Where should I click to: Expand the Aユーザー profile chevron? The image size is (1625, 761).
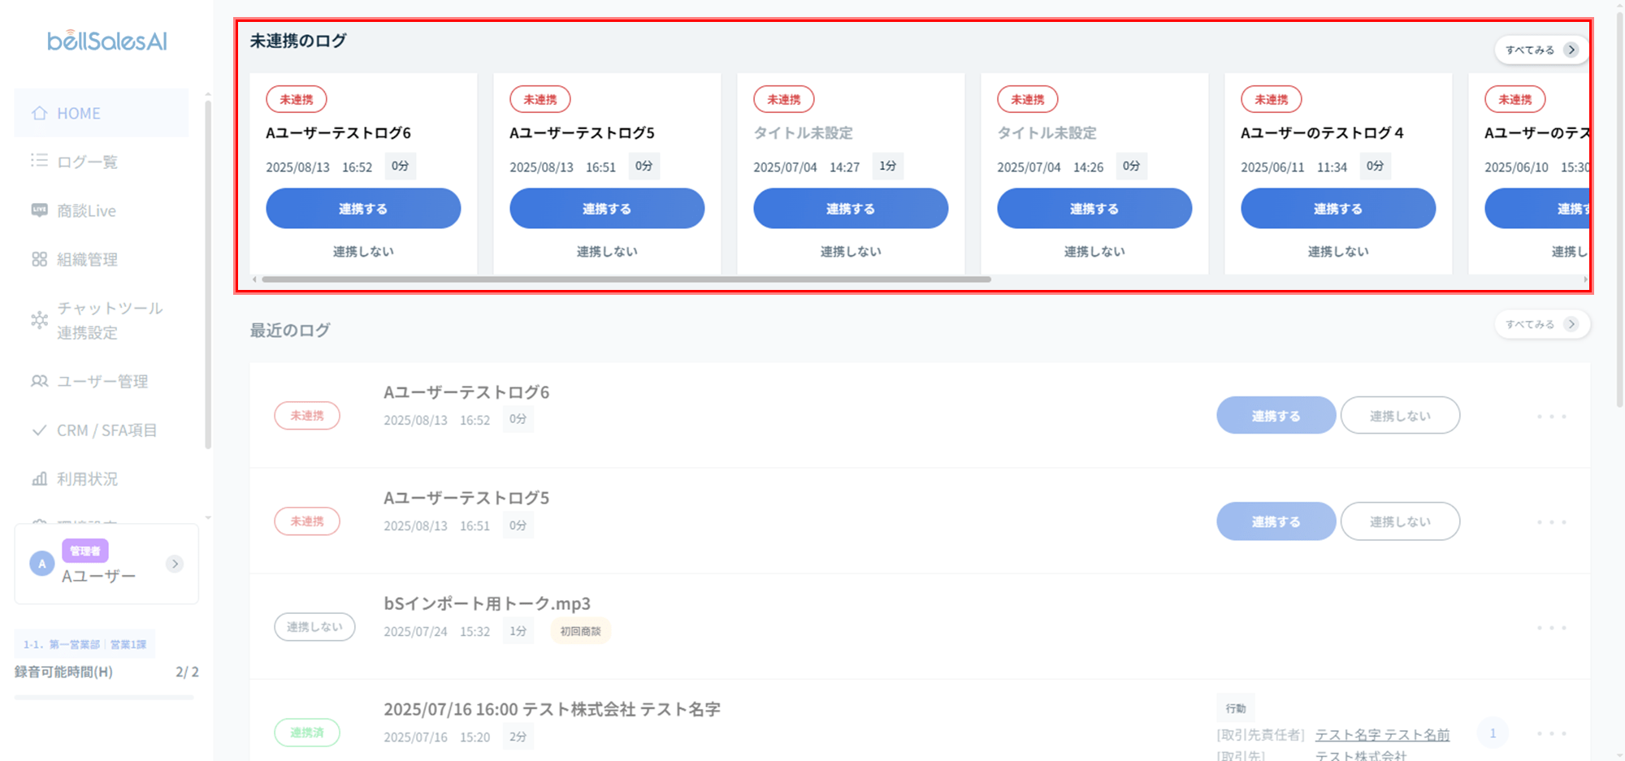pyautogui.click(x=175, y=564)
